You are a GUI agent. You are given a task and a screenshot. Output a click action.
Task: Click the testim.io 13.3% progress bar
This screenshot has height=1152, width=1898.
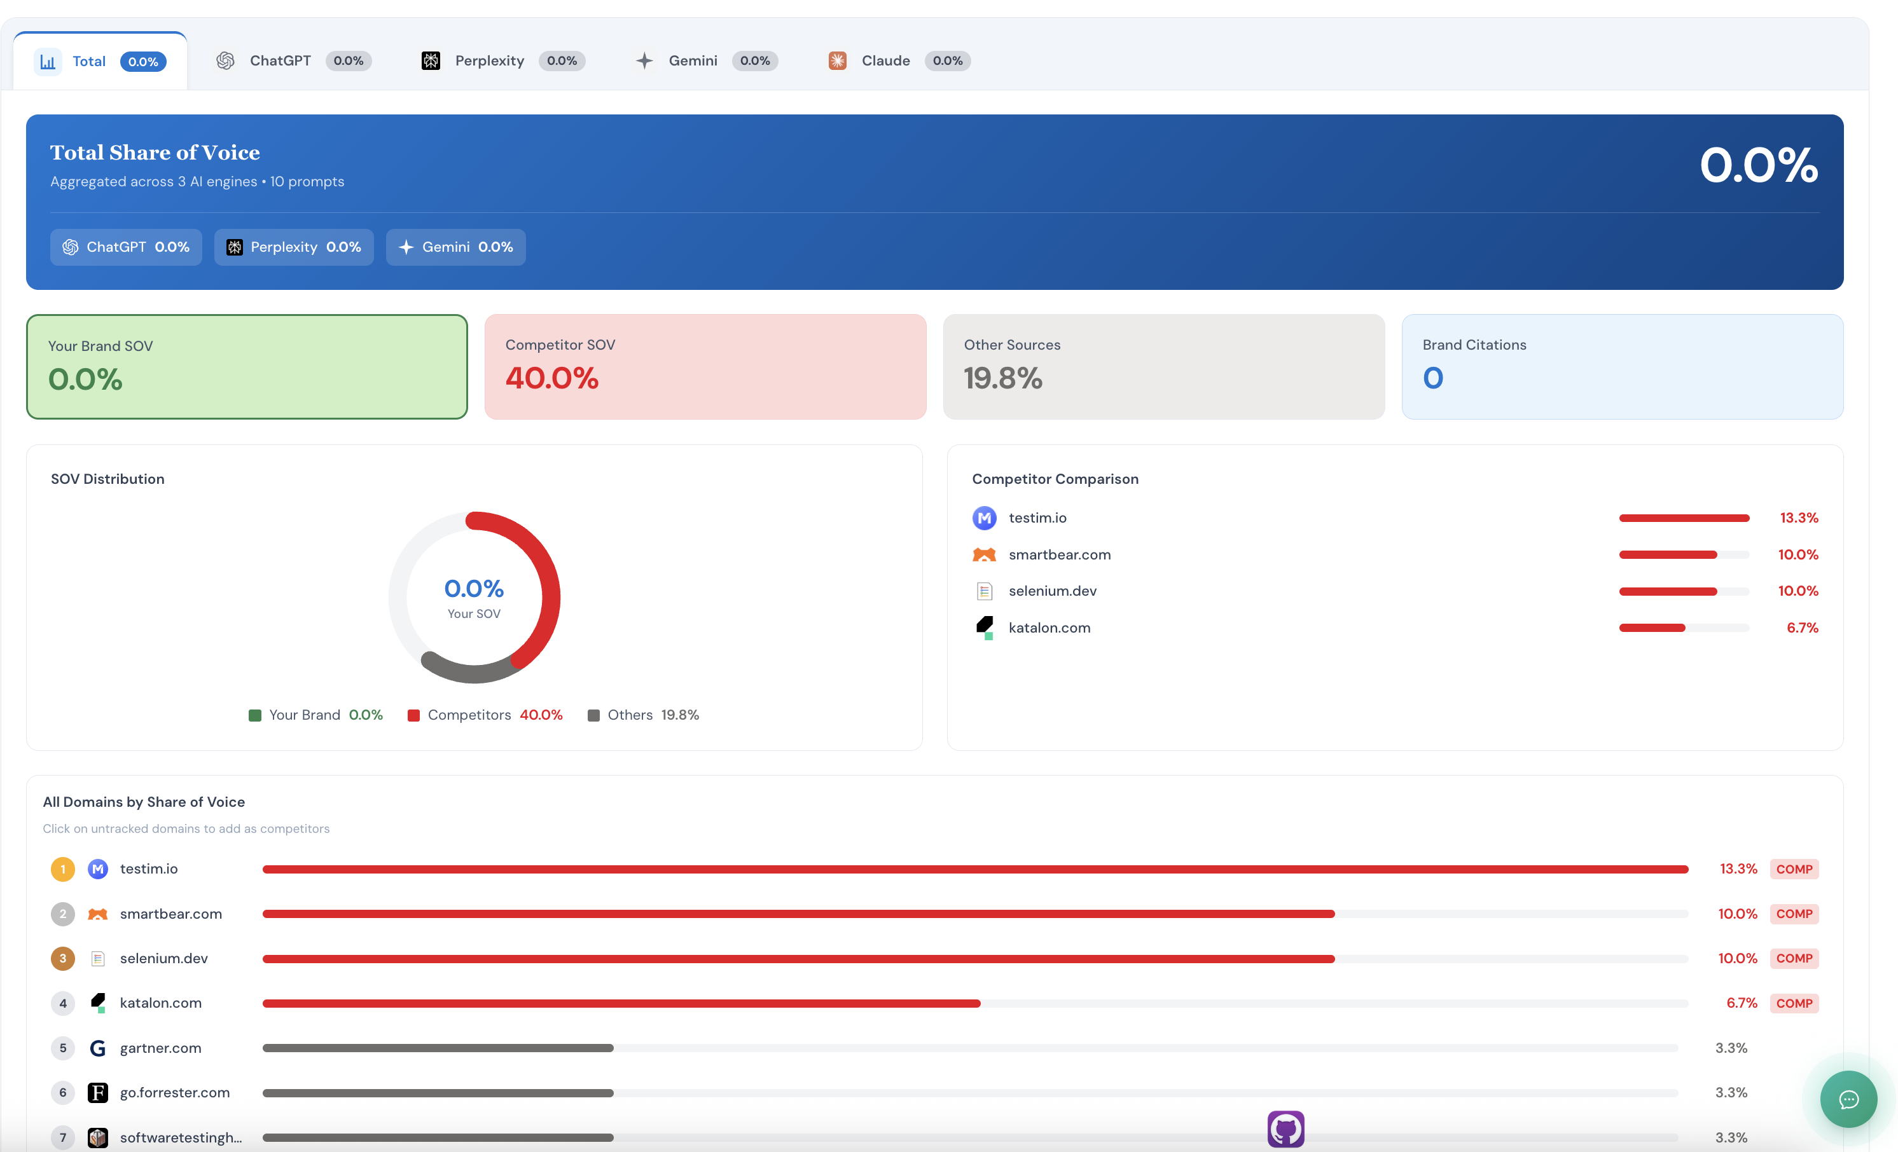tap(974, 868)
